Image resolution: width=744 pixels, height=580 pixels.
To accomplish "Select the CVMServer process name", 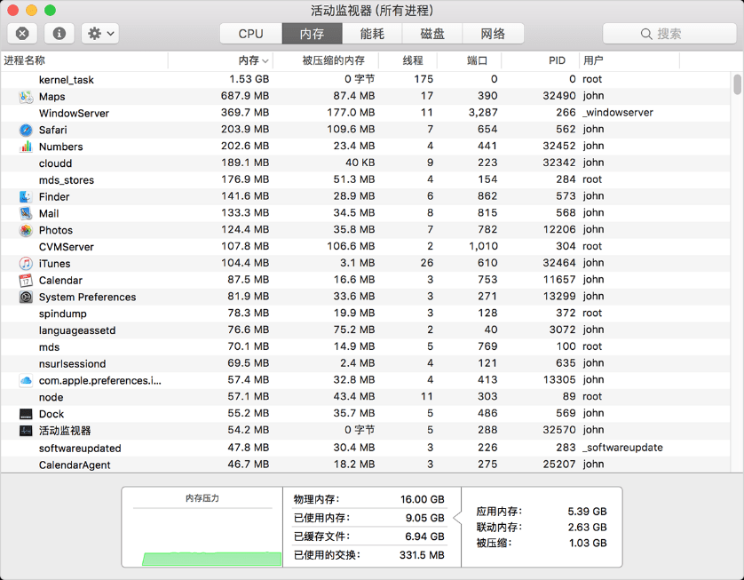I will point(67,247).
